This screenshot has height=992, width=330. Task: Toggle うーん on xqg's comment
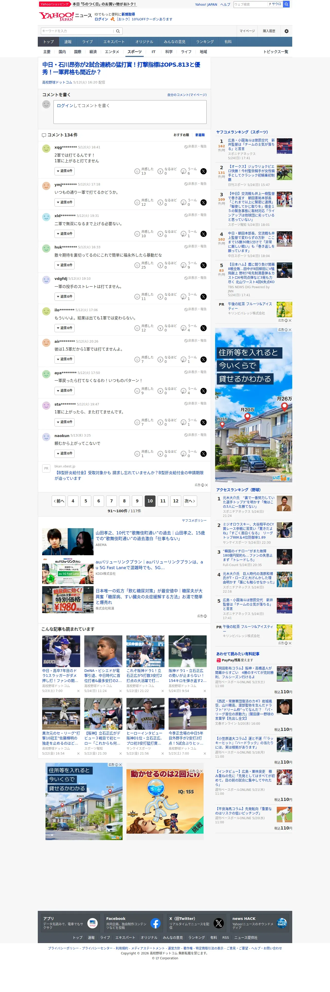[189, 171]
